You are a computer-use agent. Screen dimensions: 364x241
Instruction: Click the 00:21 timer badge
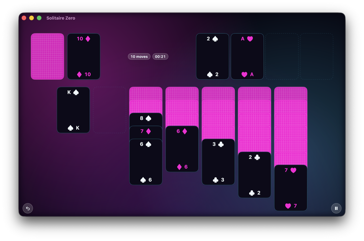point(160,57)
